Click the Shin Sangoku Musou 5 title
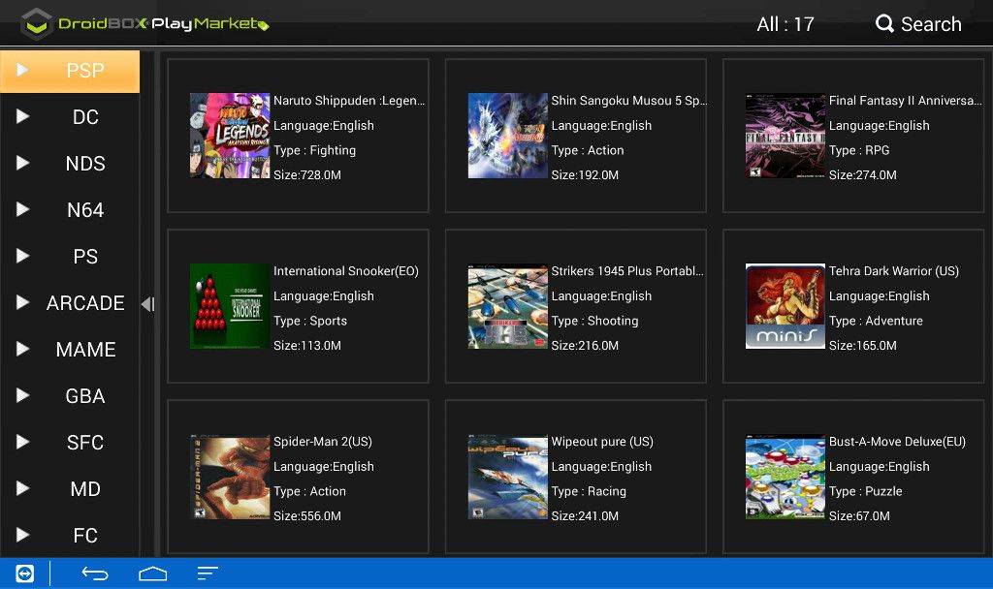The height and width of the screenshot is (589, 993). pyautogui.click(x=628, y=101)
